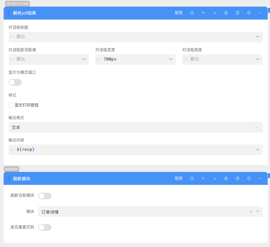Open help via the question mark icon on 解析pdf结果
Screen dimensions: 270x247
pyautogui.click(x=249, y=13)
